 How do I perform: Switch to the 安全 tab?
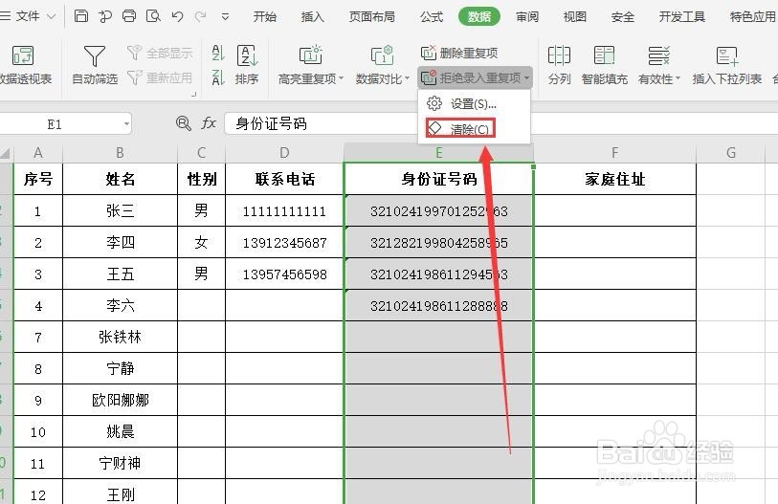(x=622, y=16)
